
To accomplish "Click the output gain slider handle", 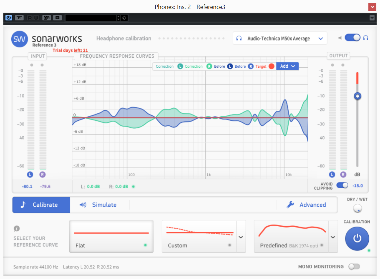I will tap(357, 96).
